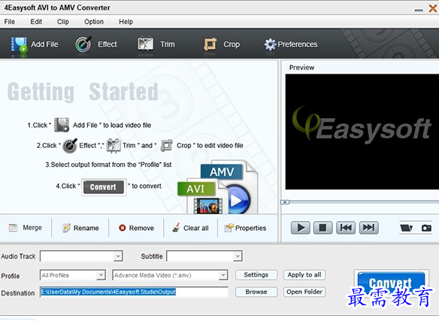Skip to next frame button
The width and height of the screenshot is (439, 321).
click(369, 228)
